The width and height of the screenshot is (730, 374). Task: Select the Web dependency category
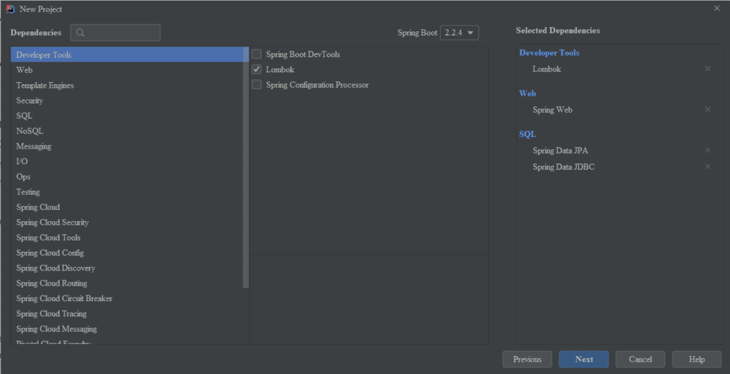[x=24, y=70]
